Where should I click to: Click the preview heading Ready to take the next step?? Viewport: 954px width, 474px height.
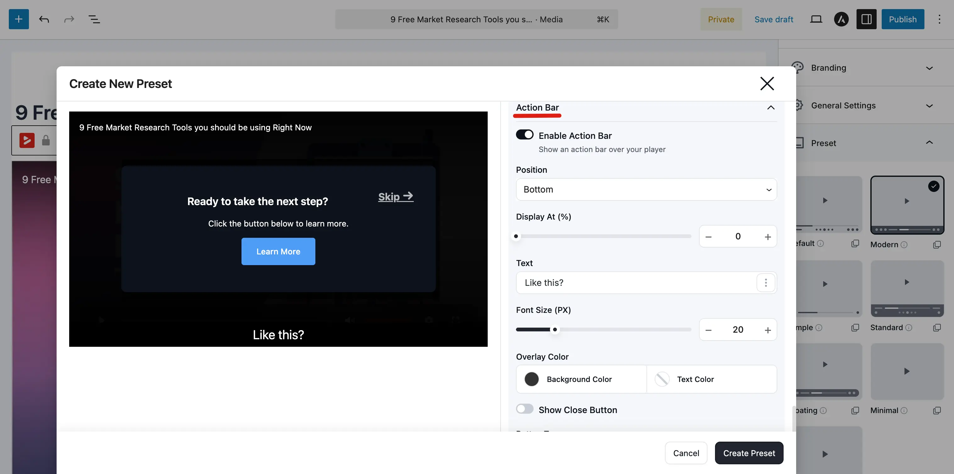tap(258, 201)
